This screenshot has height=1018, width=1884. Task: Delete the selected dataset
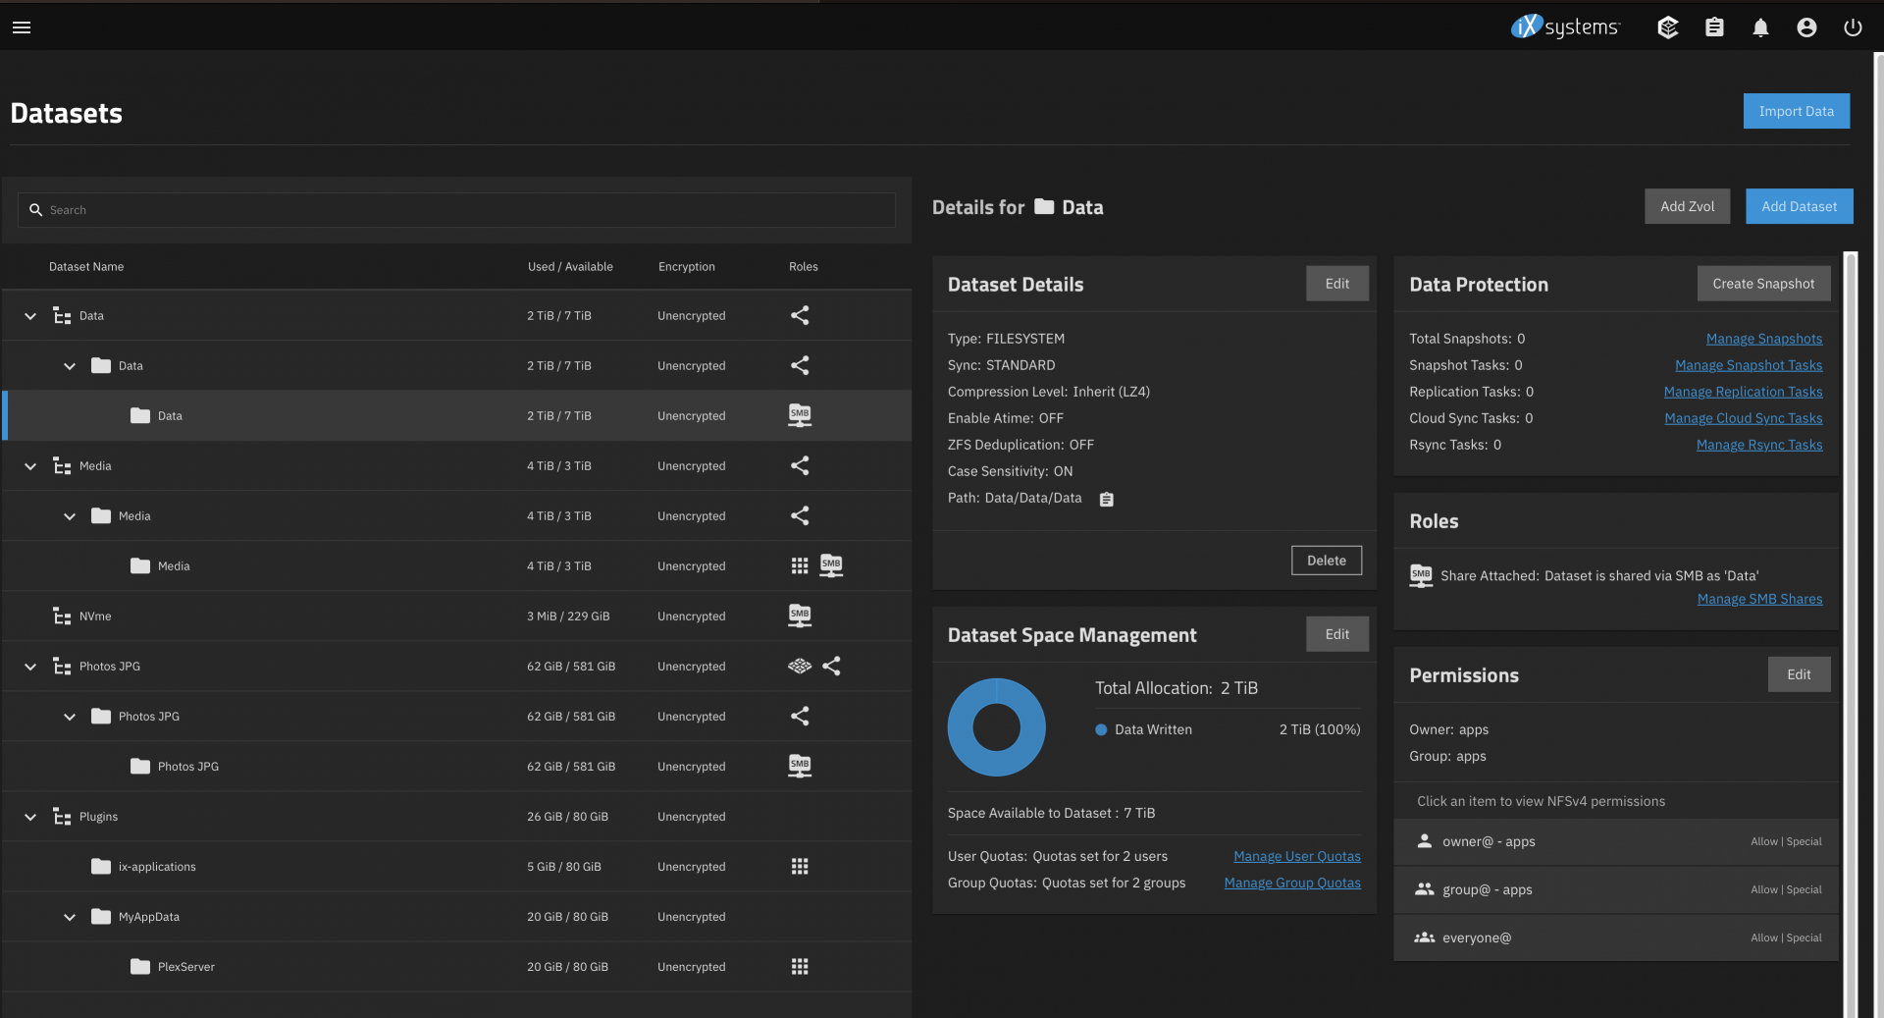pyautogui.click(x=1326, y=561)
